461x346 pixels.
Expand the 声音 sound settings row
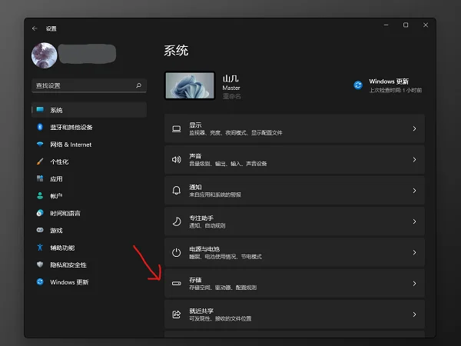294,160
